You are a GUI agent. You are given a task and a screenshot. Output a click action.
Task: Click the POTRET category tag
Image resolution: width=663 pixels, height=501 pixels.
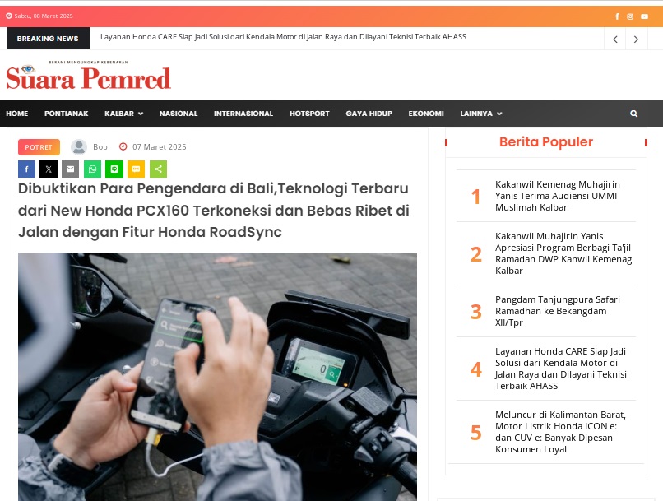click(39, 147)
